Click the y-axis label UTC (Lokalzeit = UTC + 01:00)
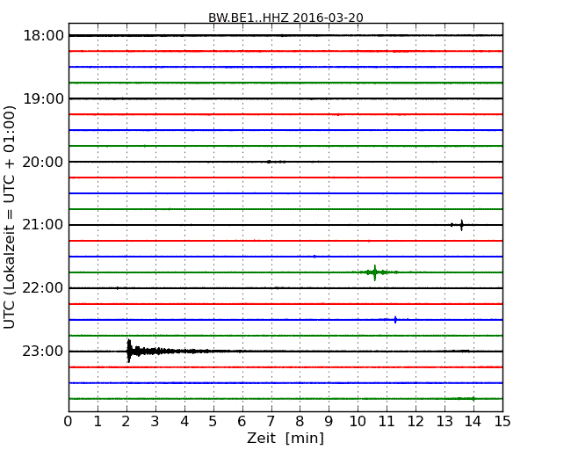 coord(10,217)
